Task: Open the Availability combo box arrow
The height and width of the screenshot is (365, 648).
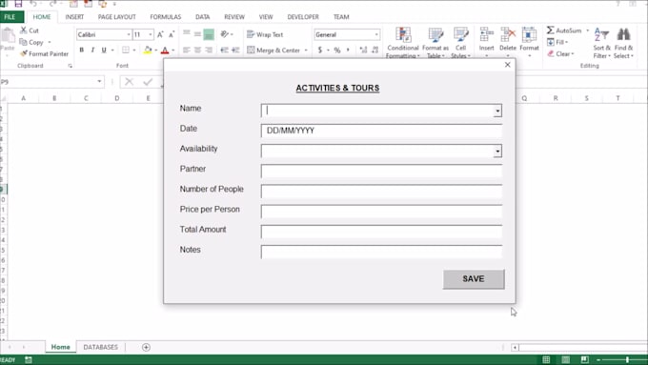Action: [x=497, y=152]
